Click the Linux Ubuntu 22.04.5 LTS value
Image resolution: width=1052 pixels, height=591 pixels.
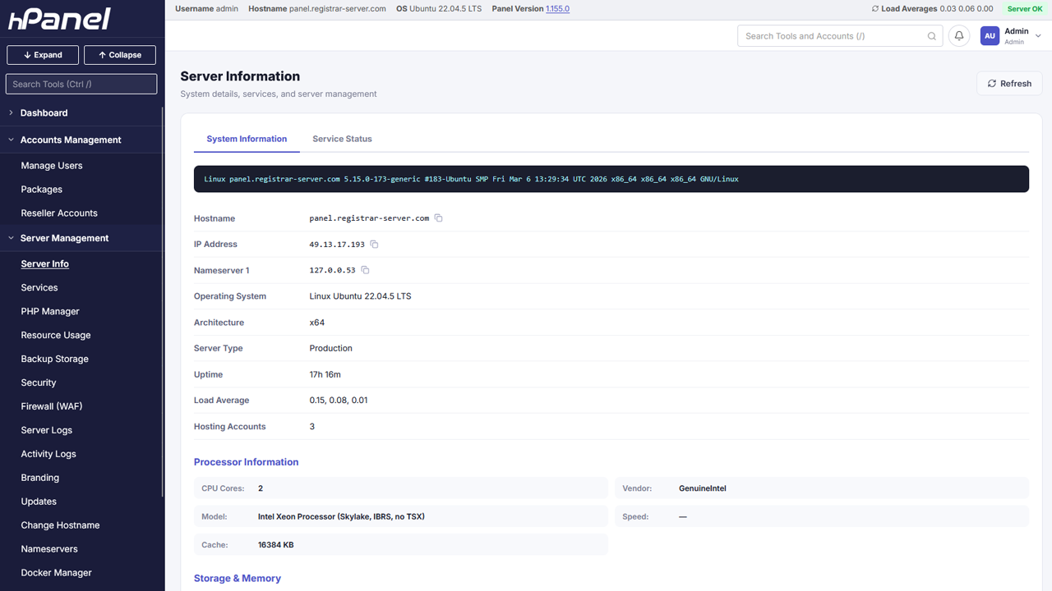point(360,296)
